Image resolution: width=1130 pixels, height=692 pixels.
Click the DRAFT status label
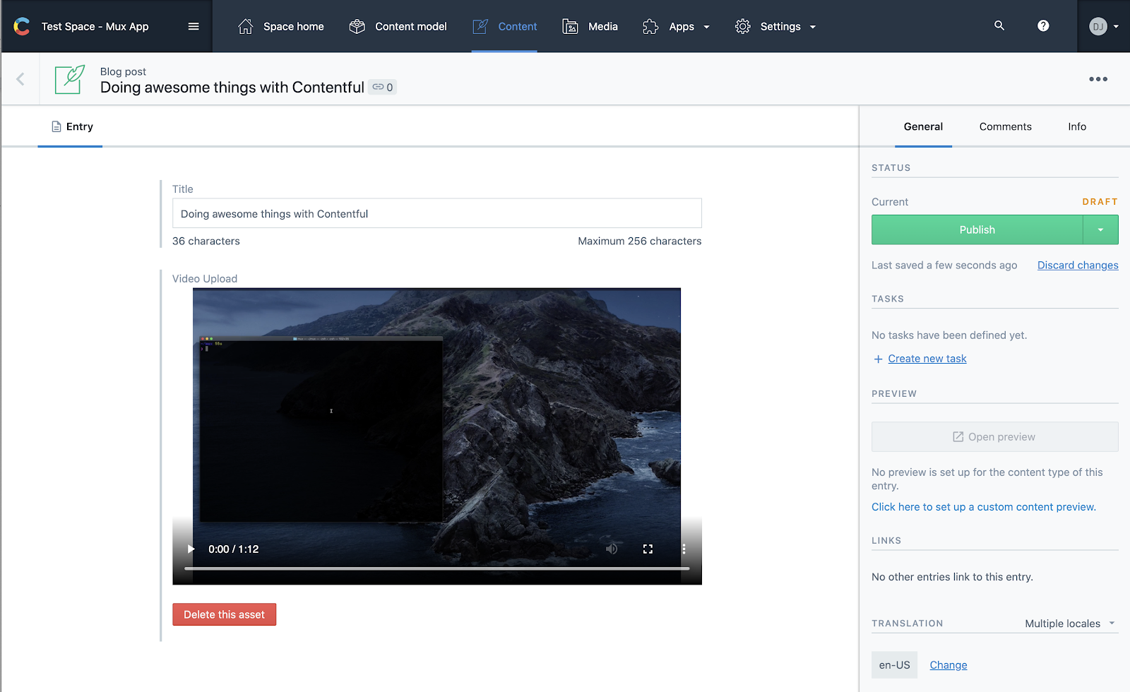[x=1100, y=202]
